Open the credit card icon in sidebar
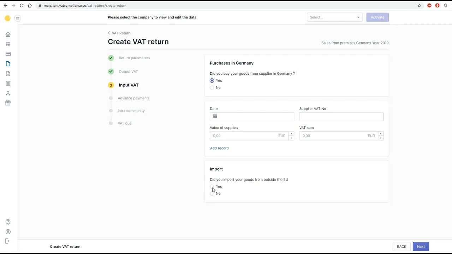 tap(8, 54)
